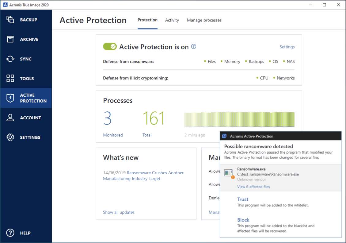
Task: Show all updates in What's new
Action: (119, 212)
